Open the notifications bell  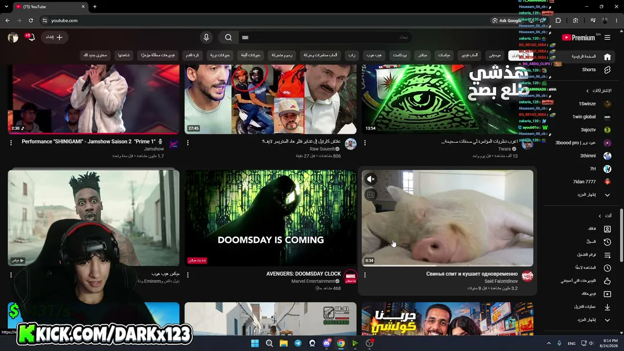click(x=30, y=38)
